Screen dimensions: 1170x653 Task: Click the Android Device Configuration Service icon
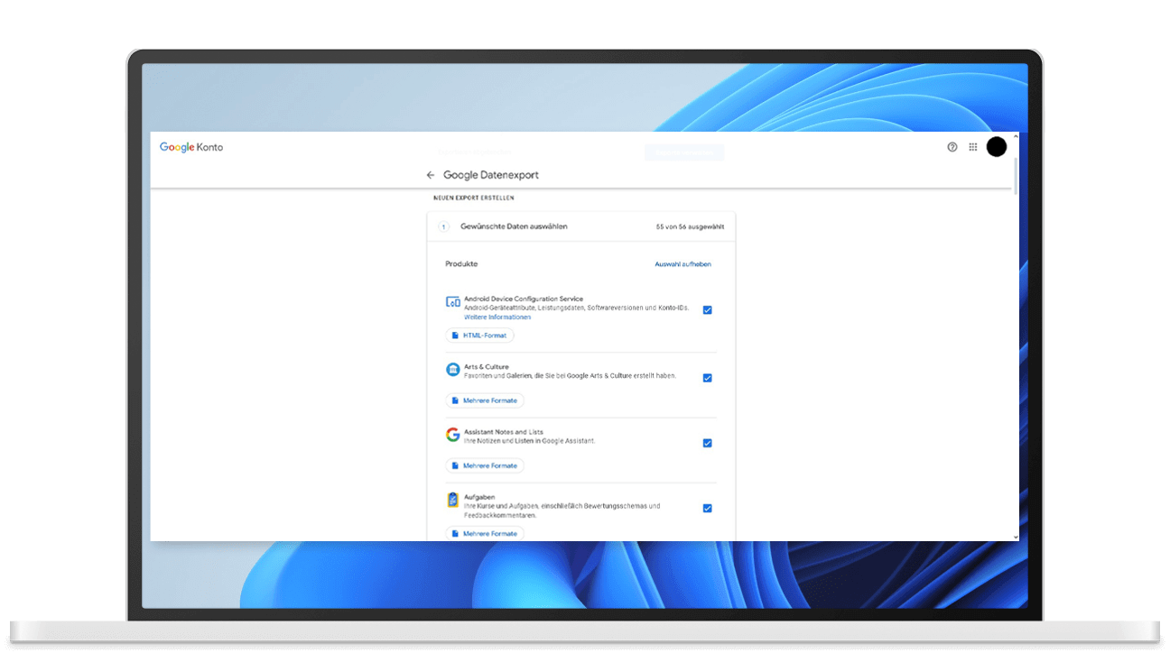453,302
